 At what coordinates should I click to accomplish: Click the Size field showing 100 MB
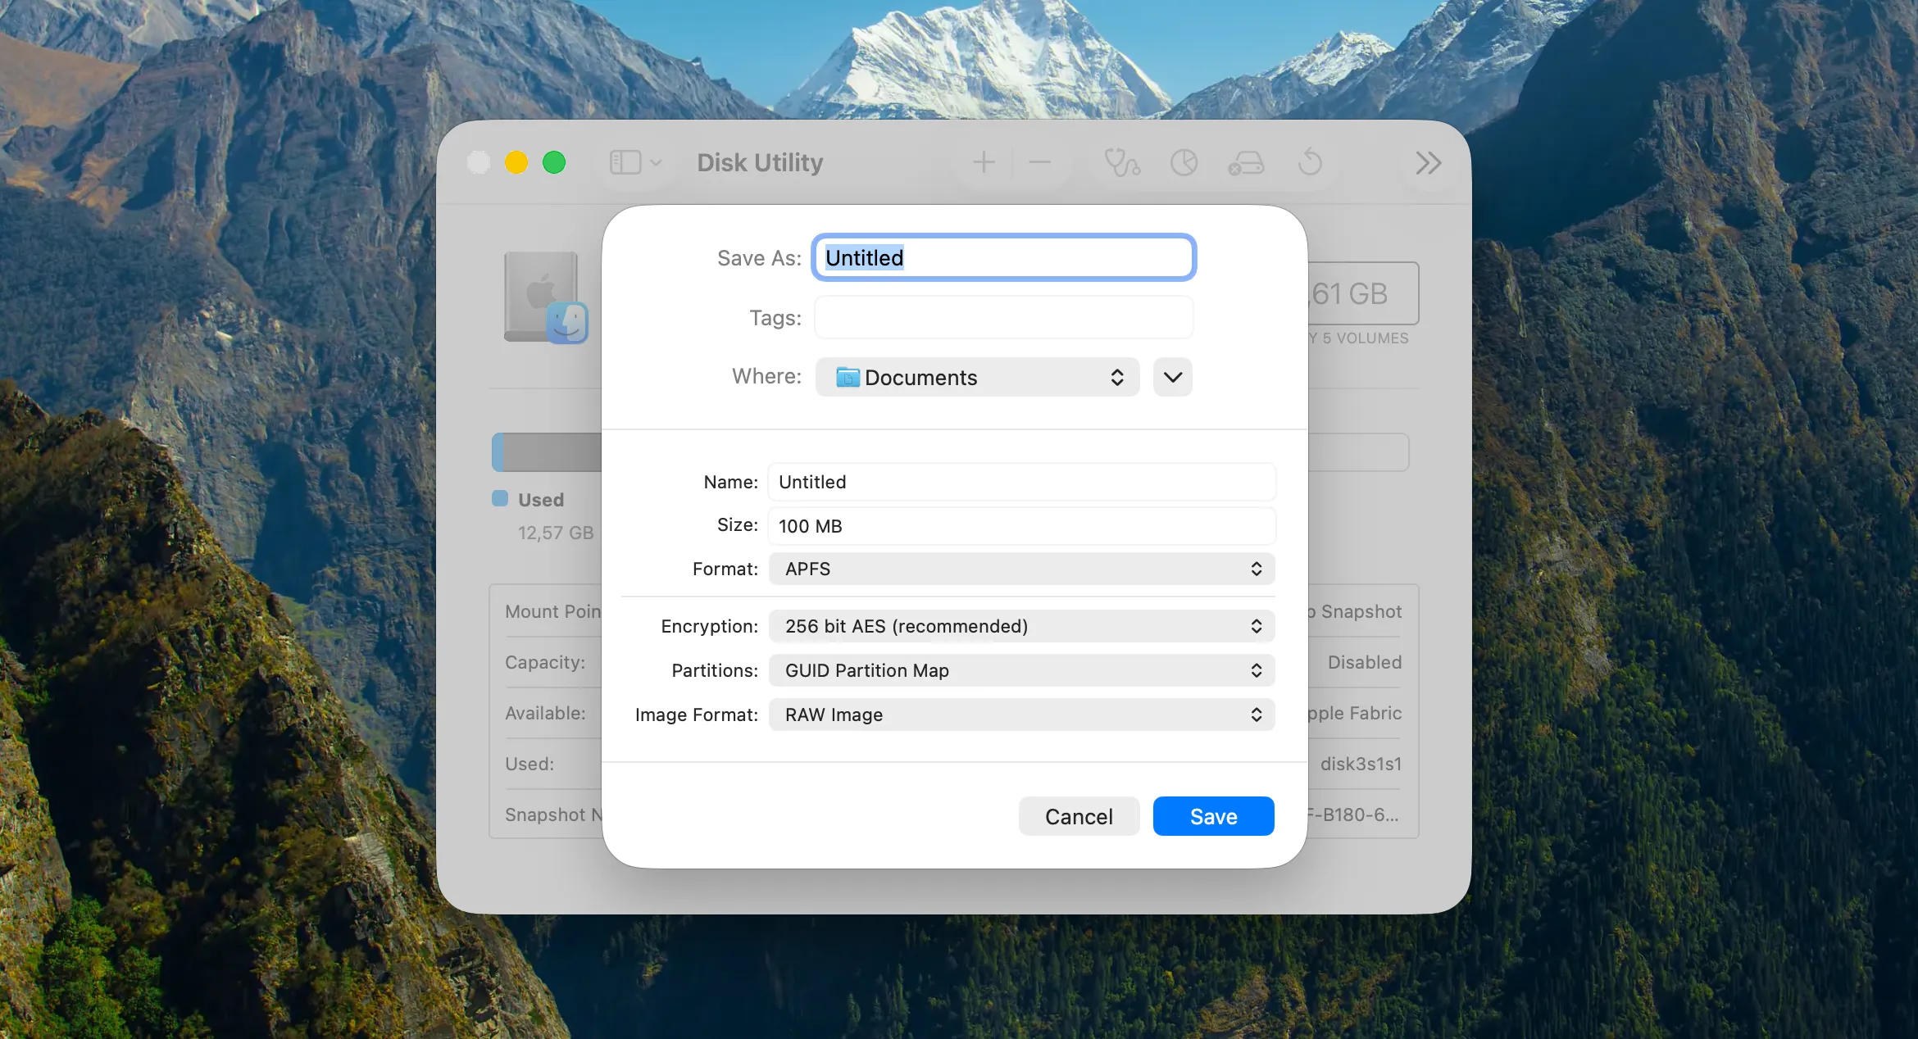[1021, 526]
